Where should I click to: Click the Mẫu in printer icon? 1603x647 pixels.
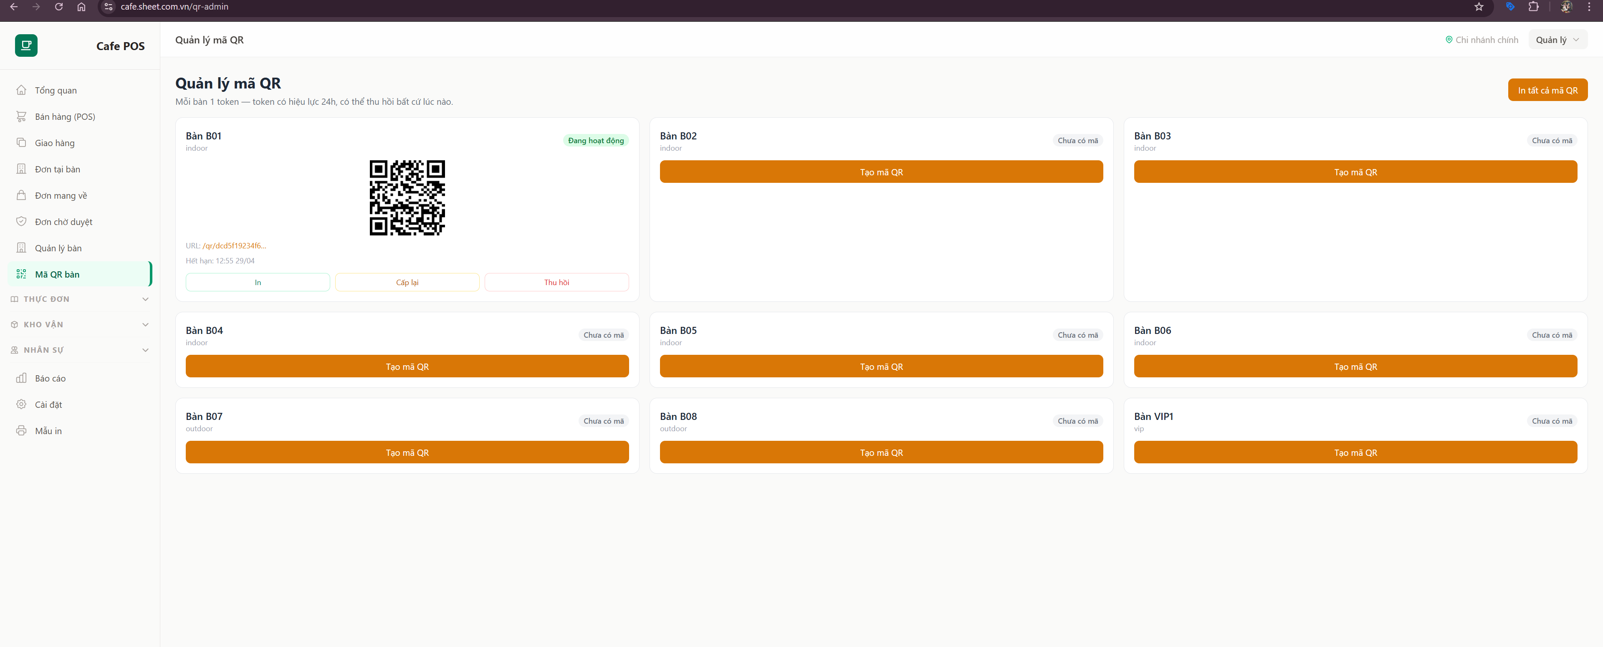point(21,430)
